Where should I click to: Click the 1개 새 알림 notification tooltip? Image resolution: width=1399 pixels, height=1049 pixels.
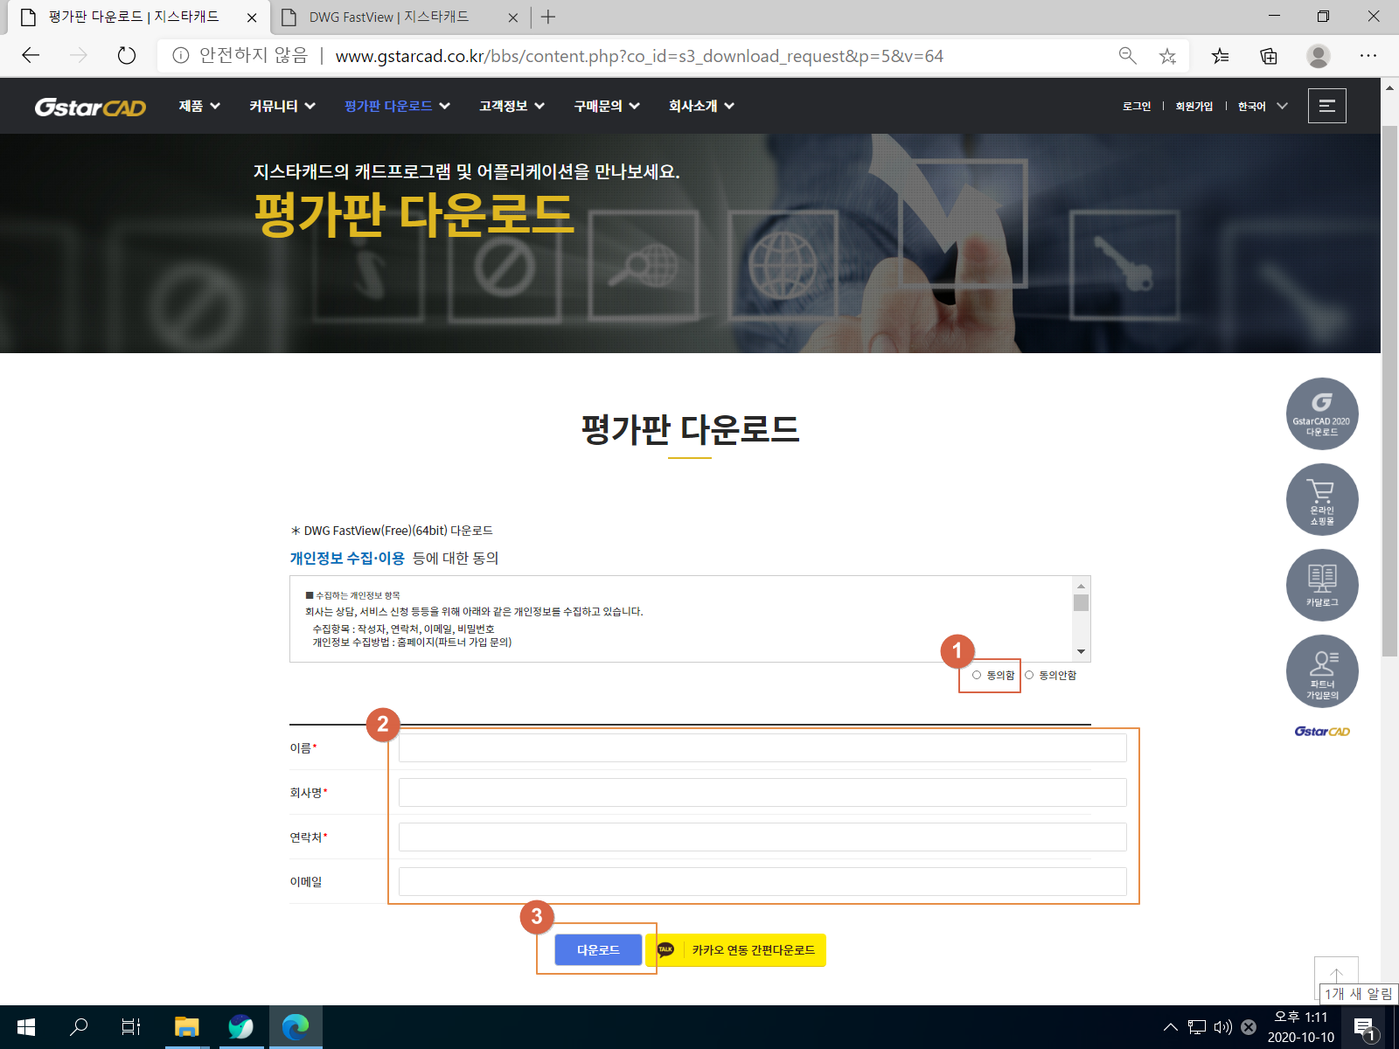[x=1358, y=994]
